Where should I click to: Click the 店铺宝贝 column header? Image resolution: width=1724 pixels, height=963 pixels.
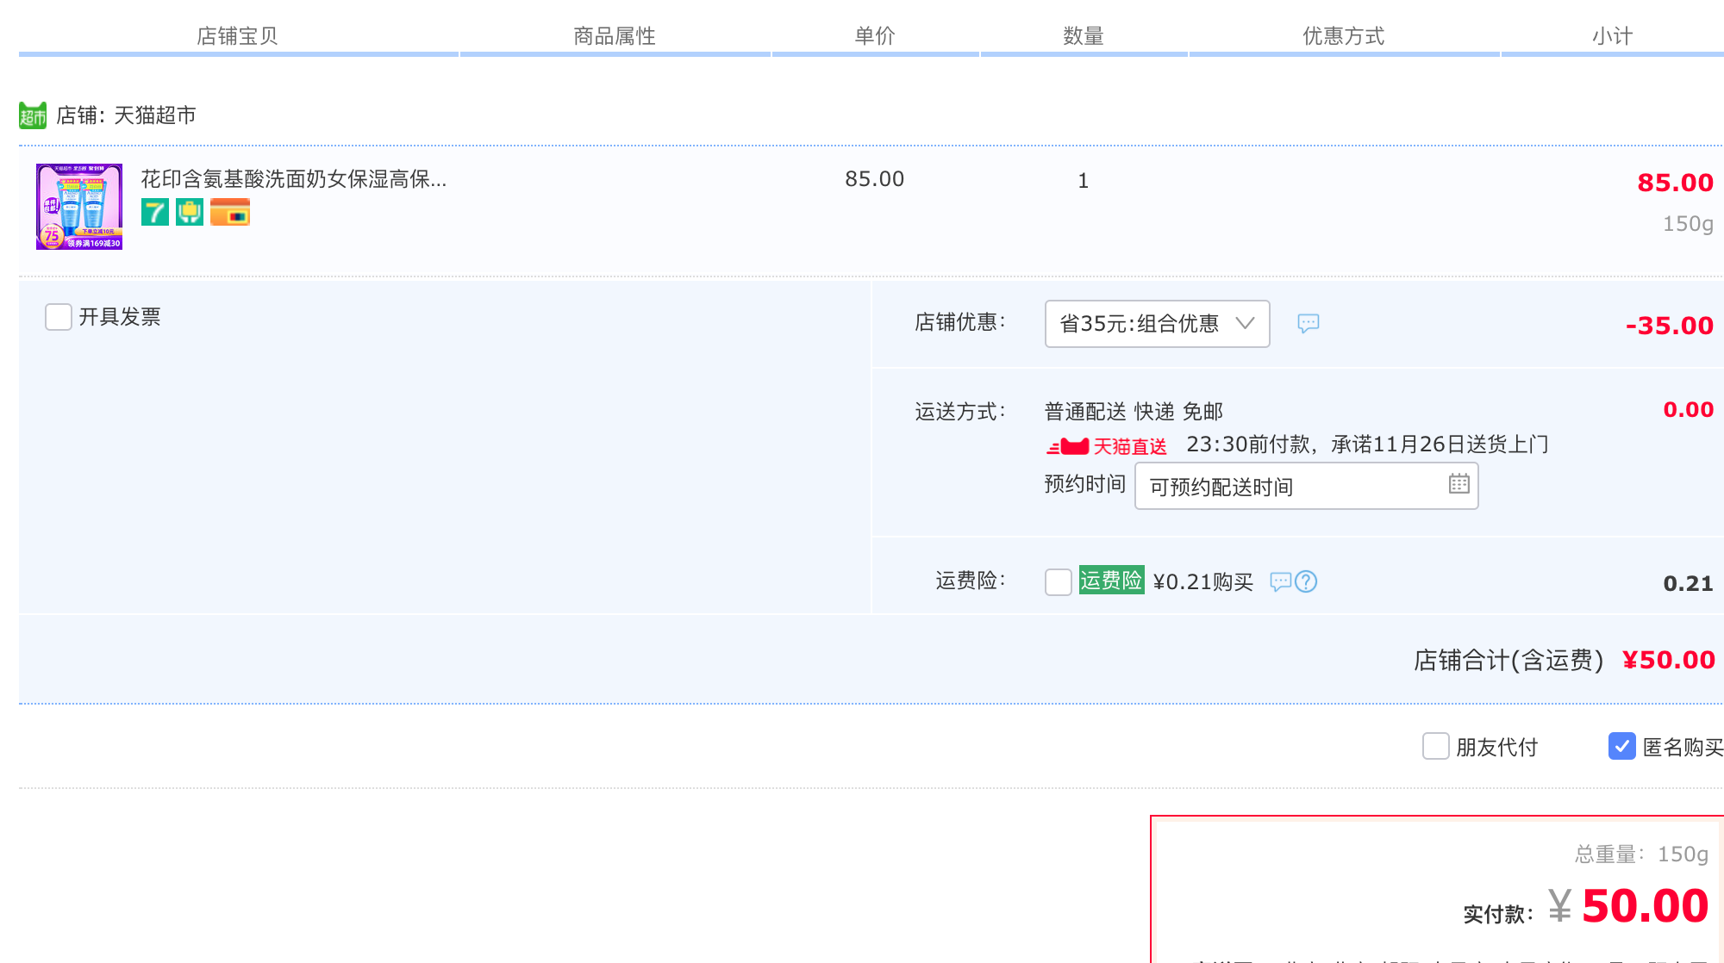click(237, 36)
